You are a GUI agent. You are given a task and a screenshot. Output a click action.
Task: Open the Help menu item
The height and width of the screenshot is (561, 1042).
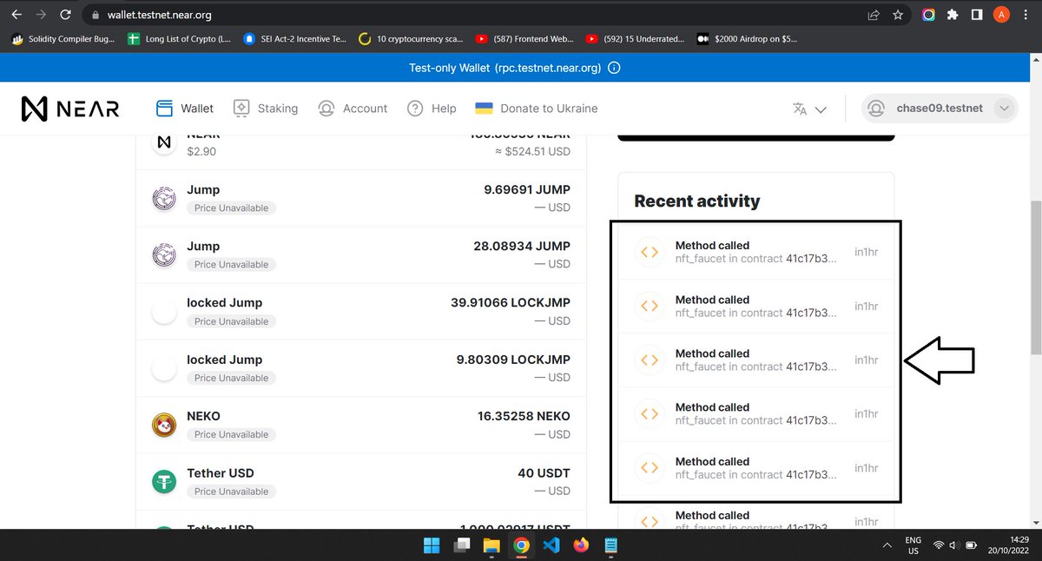click(x=432, y=108)
